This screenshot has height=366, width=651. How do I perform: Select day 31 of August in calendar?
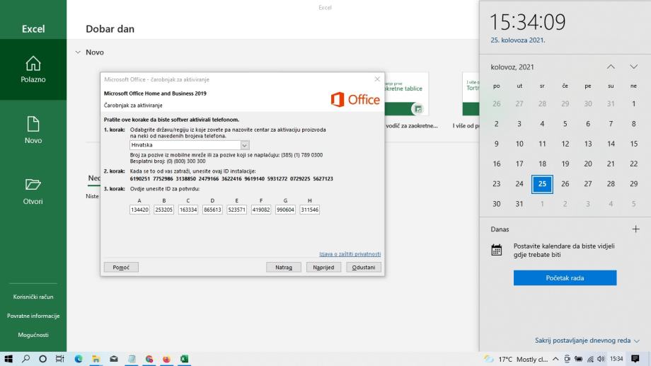pyautogui.click(x=519, y=204)
